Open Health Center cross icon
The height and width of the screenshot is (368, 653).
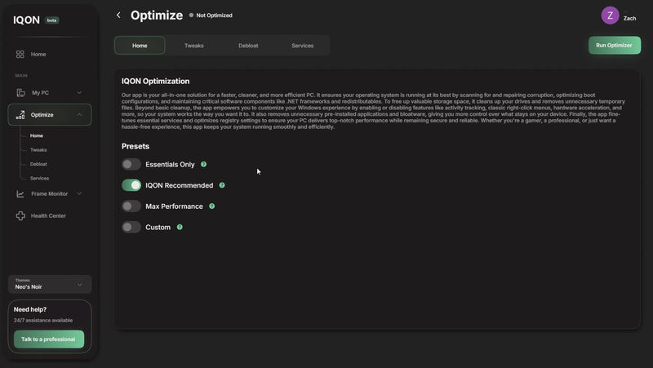coord(20,216)
